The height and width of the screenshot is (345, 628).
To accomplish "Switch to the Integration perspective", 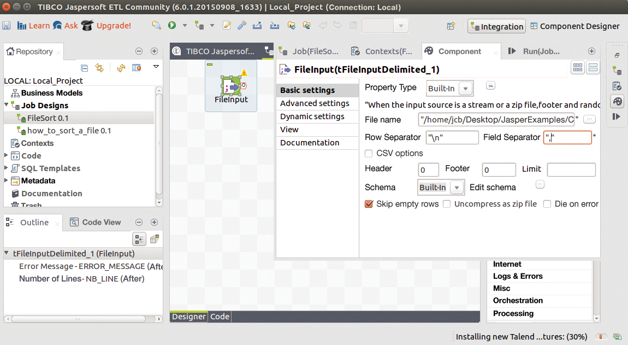I will (x=496, y=26).
